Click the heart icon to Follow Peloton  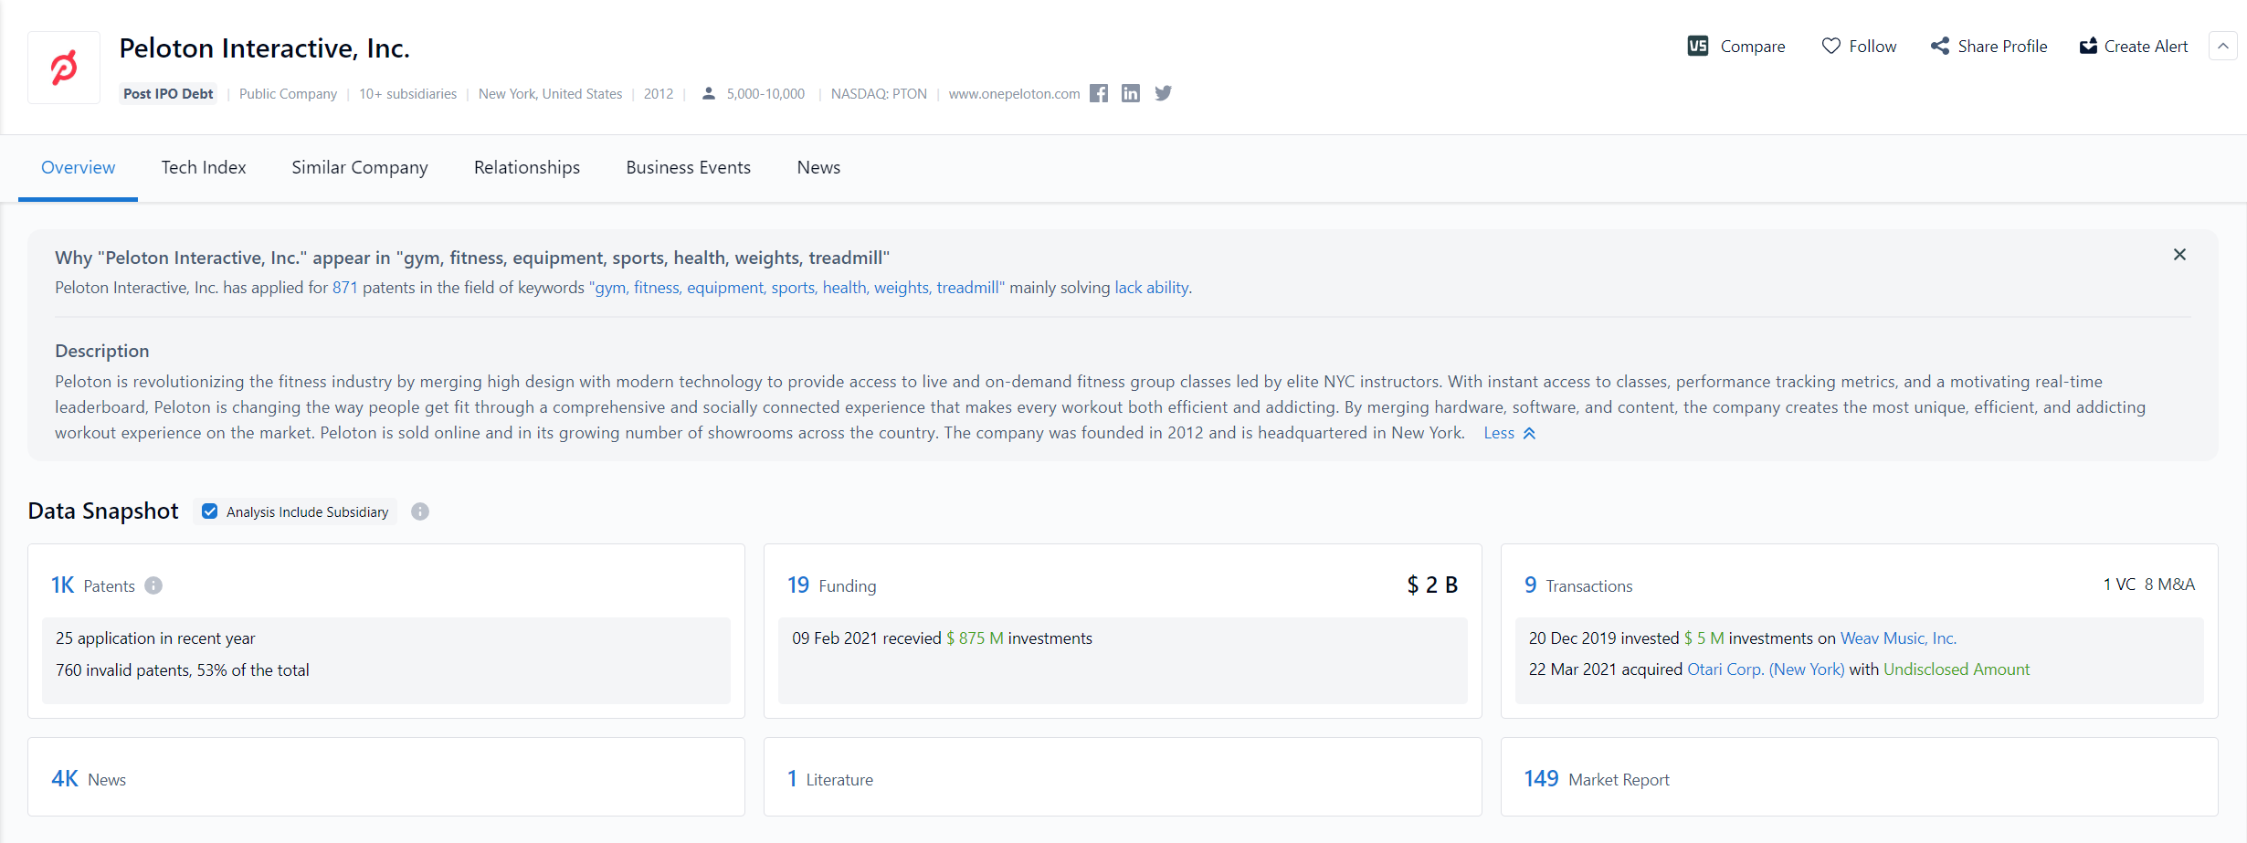tap(1830, 45)
